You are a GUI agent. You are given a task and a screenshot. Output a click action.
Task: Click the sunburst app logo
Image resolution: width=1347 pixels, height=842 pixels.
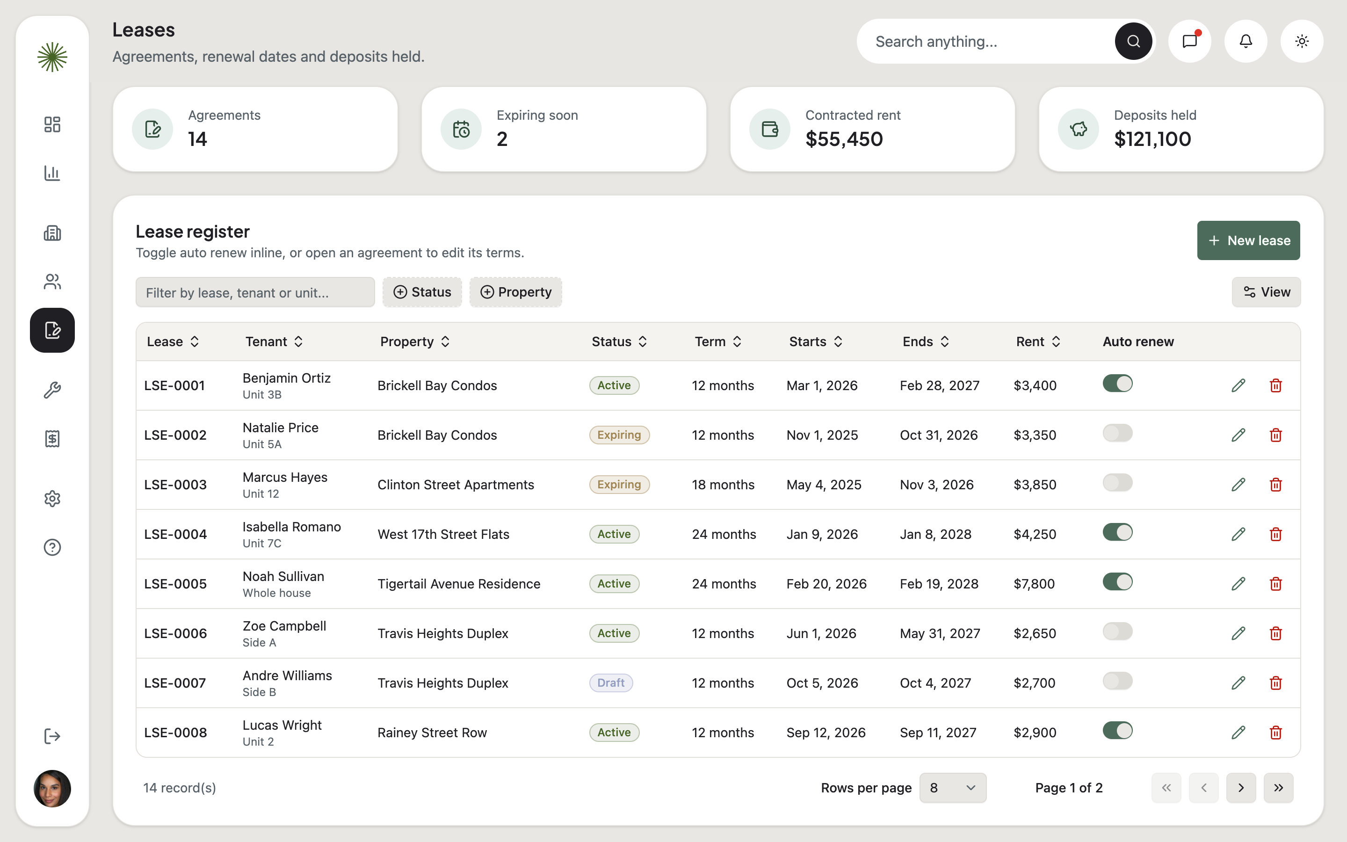(52, 57)
